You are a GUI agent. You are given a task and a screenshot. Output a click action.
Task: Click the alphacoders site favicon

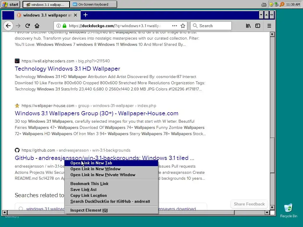(17, 61)
